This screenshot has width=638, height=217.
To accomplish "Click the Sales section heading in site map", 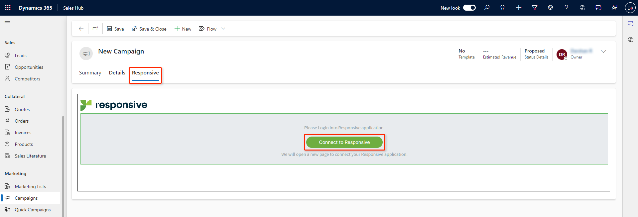I will pyautogui.click(x=10, y=43).
